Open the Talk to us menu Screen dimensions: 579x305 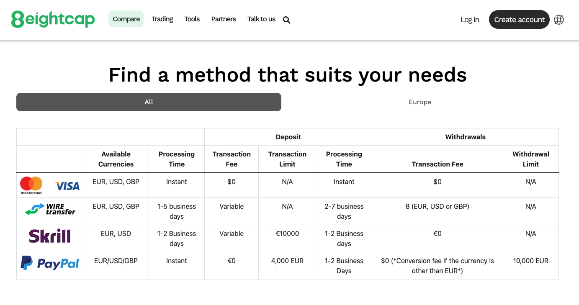click(x=261, y=19)
